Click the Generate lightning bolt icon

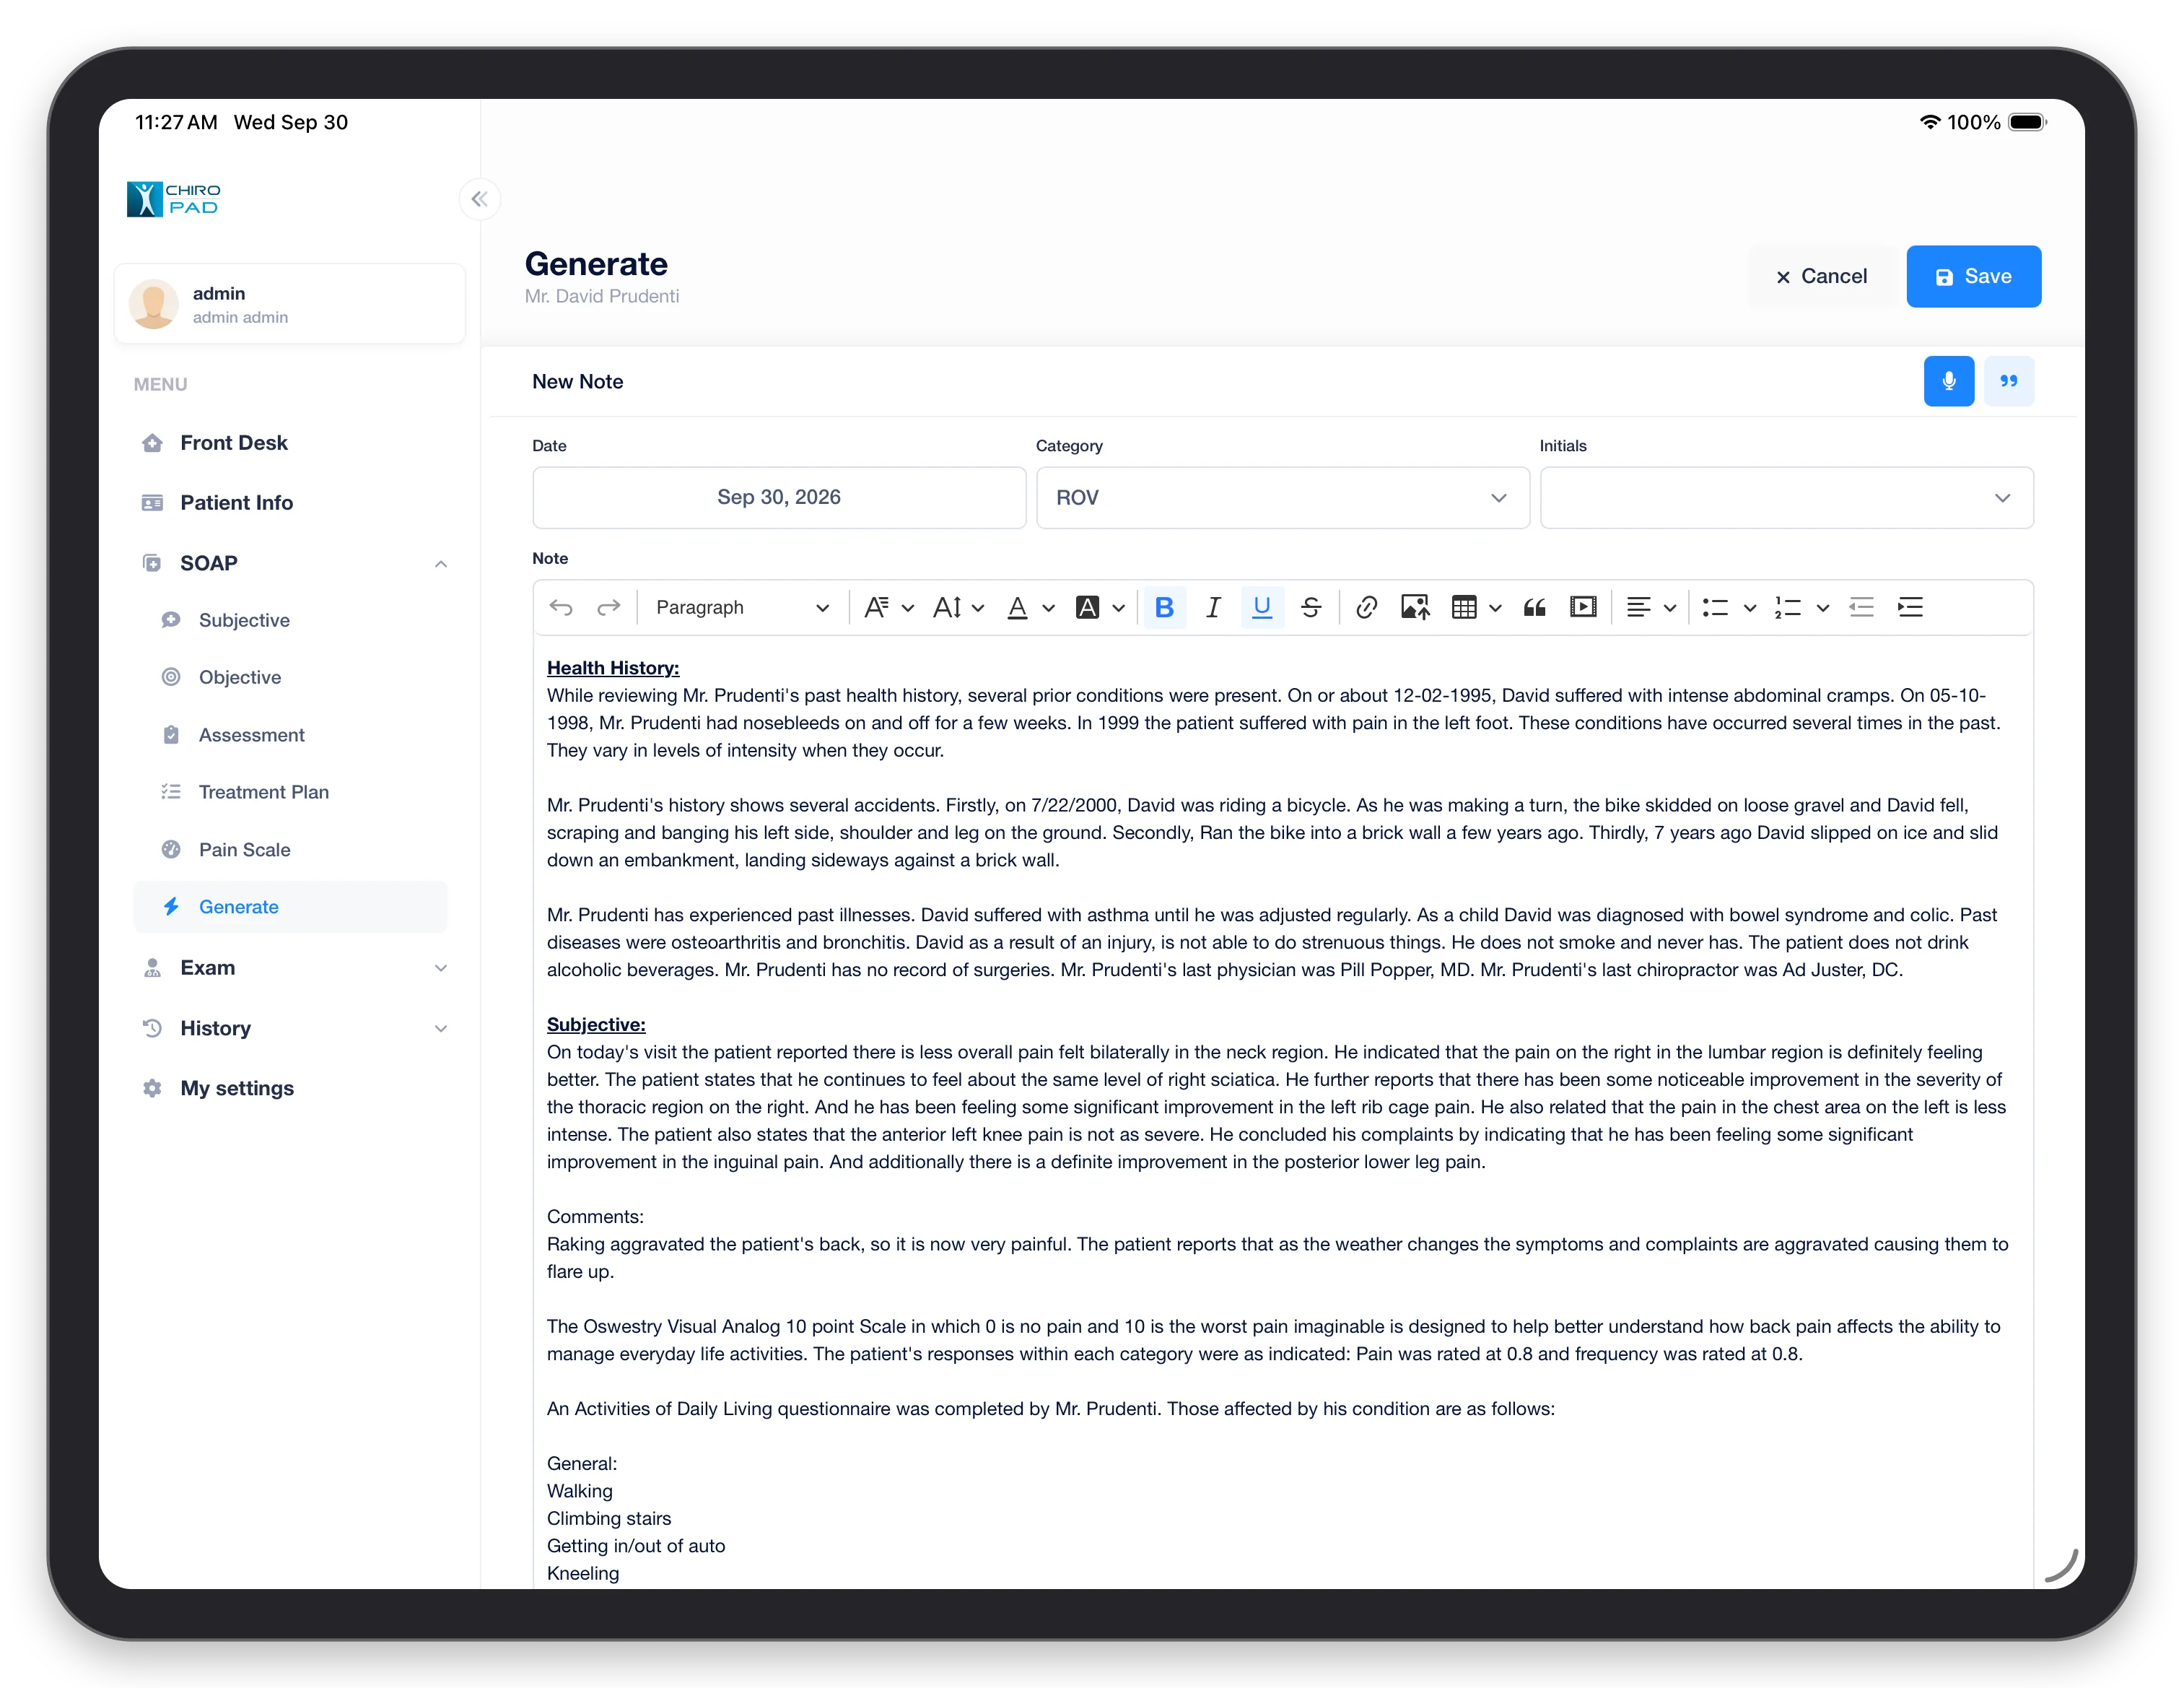pos(171,907)
